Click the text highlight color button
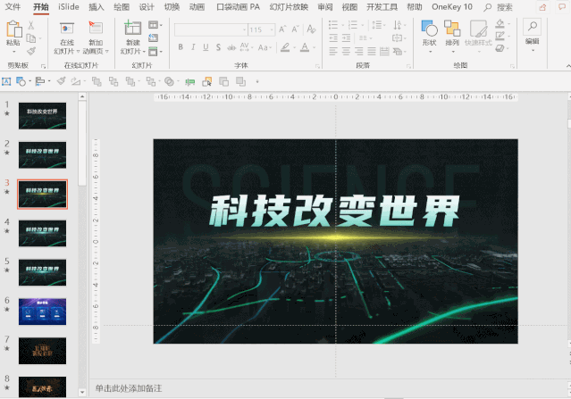Screen dimensions: 571x399 pyautogui.click(x=285, y=47)
